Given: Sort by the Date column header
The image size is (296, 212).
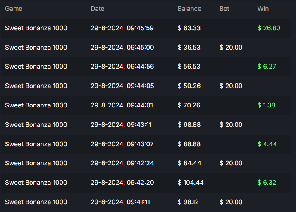Looking at the screenshot, I should point(98,9).
